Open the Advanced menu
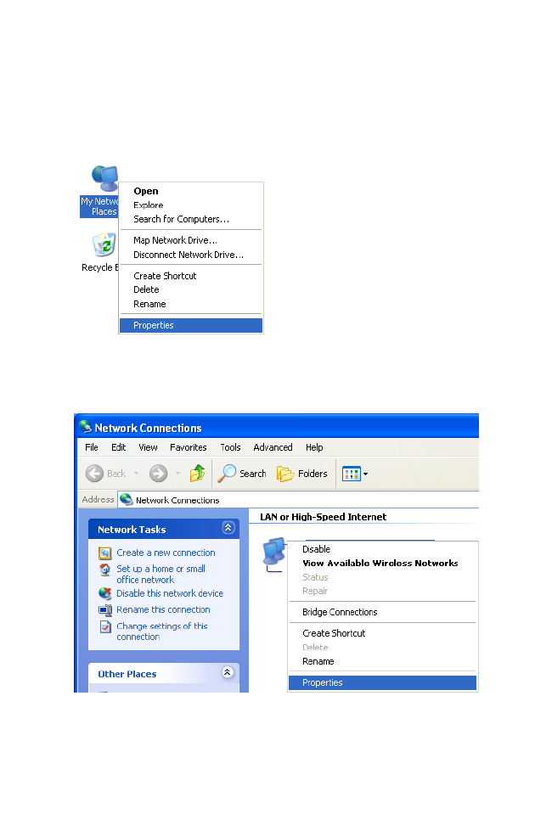Image resolution: width=535 pixels, height=825 pixels. [273, 447]
